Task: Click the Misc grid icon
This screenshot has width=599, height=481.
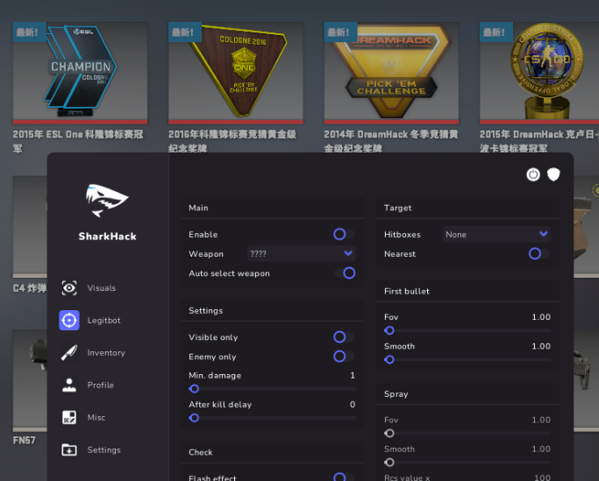Action: click(69, 417)
